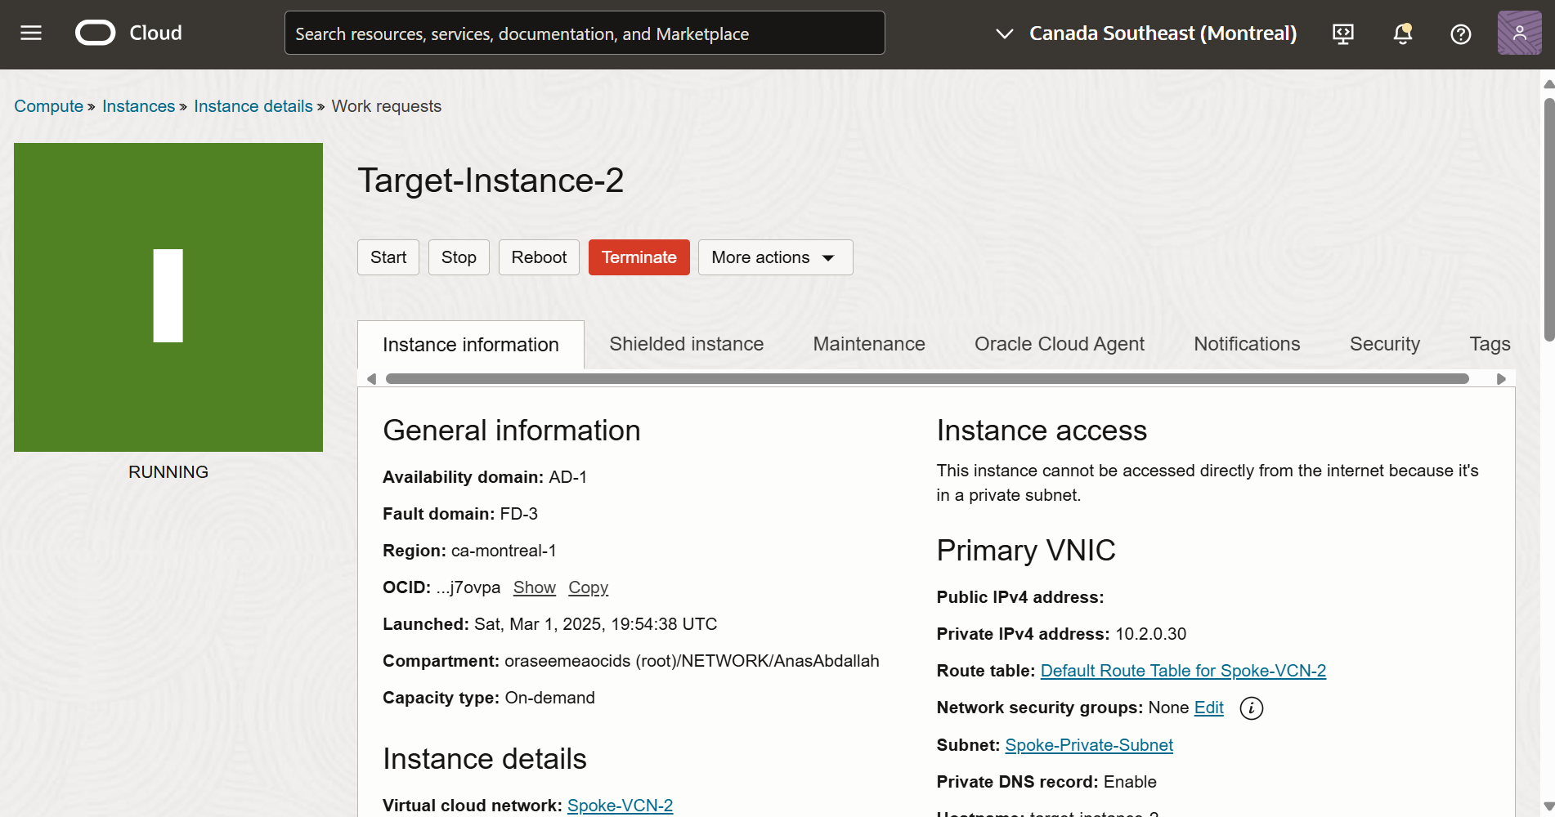
Task: Click the red Terminate button
Action: (639, 257)
